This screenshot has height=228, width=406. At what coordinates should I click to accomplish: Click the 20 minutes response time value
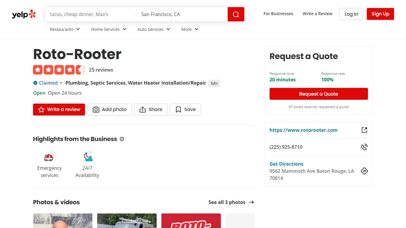[x=283, y=80]
